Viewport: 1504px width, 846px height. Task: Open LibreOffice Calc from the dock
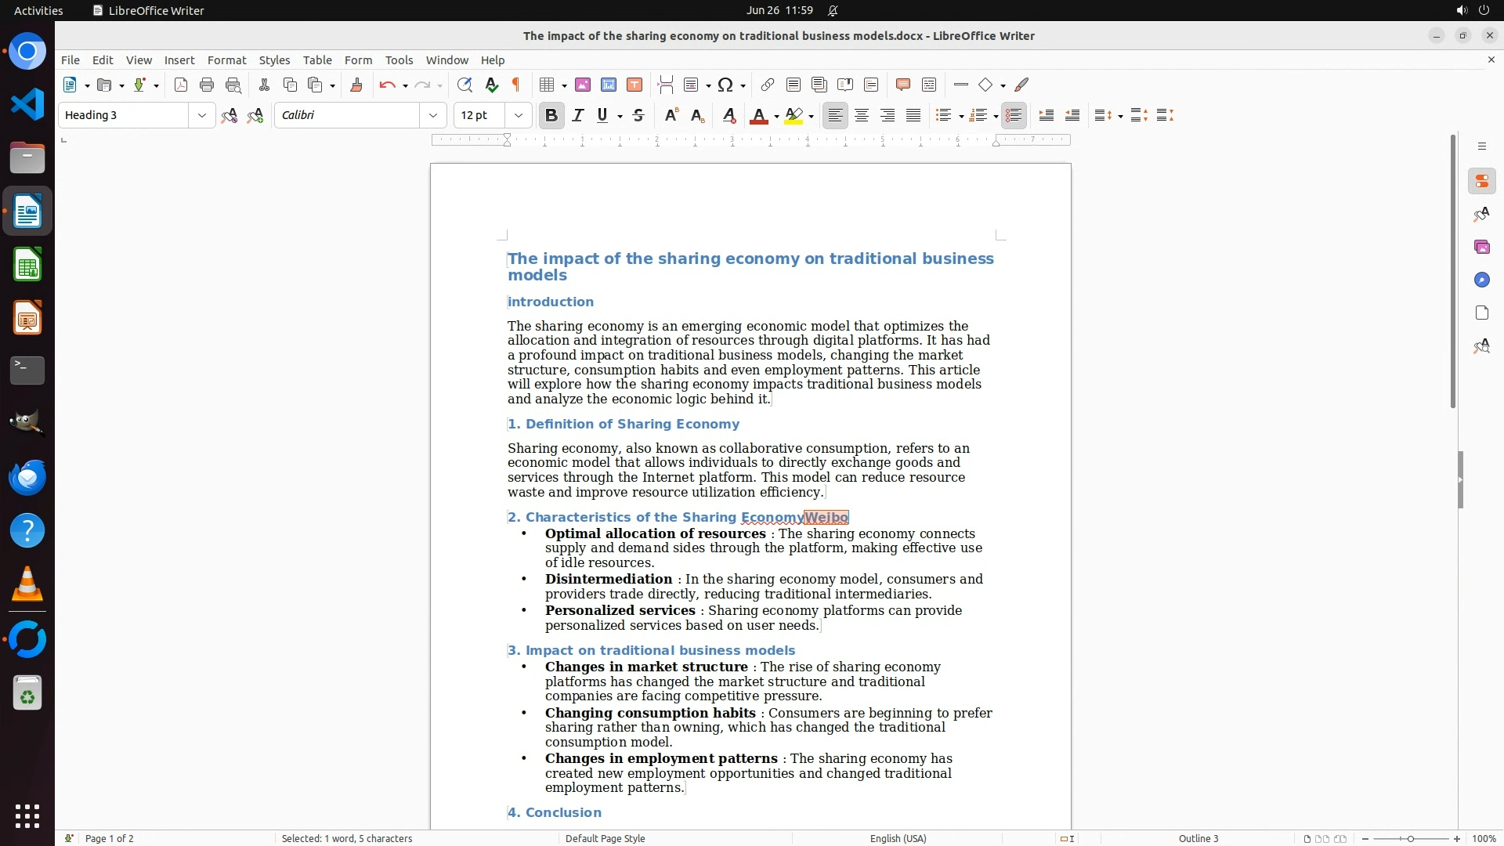point(27,265)
